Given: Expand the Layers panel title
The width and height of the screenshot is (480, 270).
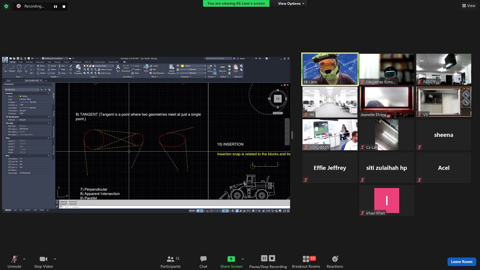Looking at the screenshot, I should 94,77.
